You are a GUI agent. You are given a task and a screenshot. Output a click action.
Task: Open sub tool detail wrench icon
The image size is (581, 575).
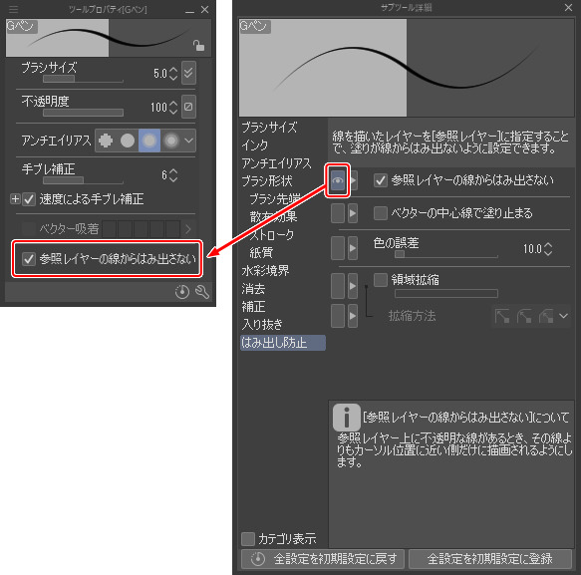coord(202,292)
